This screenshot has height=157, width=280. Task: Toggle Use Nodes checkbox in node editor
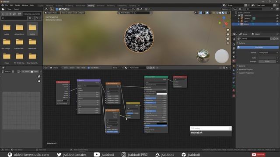[x=88, y=68]
